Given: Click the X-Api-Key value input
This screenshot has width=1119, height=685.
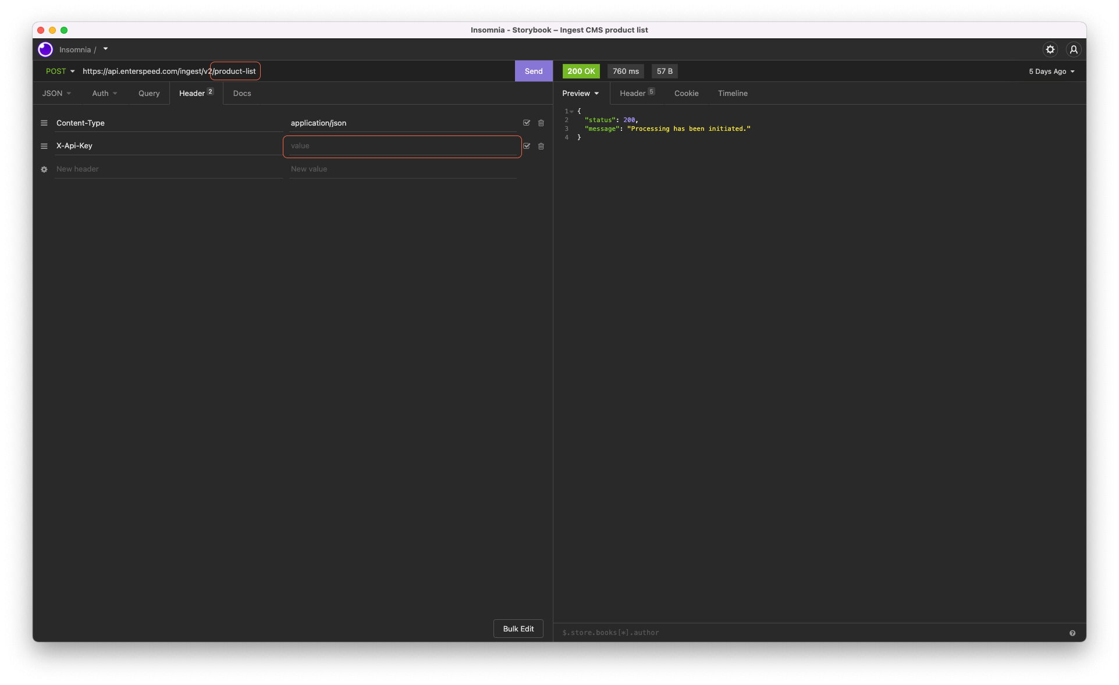Looking at the screenshot, I should tap(402, 146).
